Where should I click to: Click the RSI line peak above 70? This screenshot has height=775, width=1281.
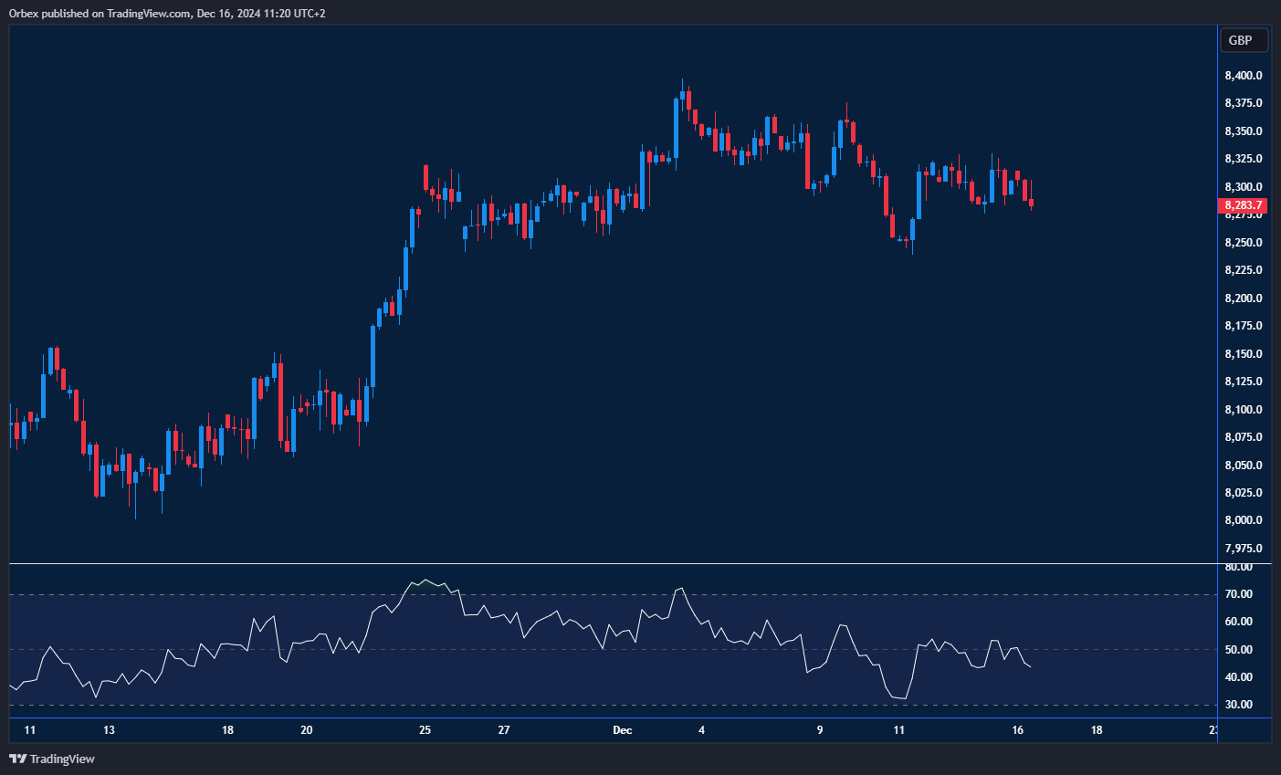[425, 580]
